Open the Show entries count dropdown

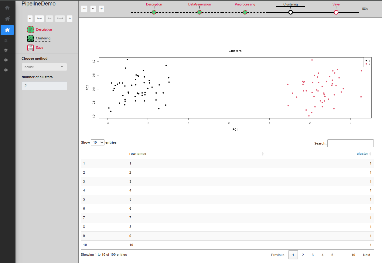(97, 142)
